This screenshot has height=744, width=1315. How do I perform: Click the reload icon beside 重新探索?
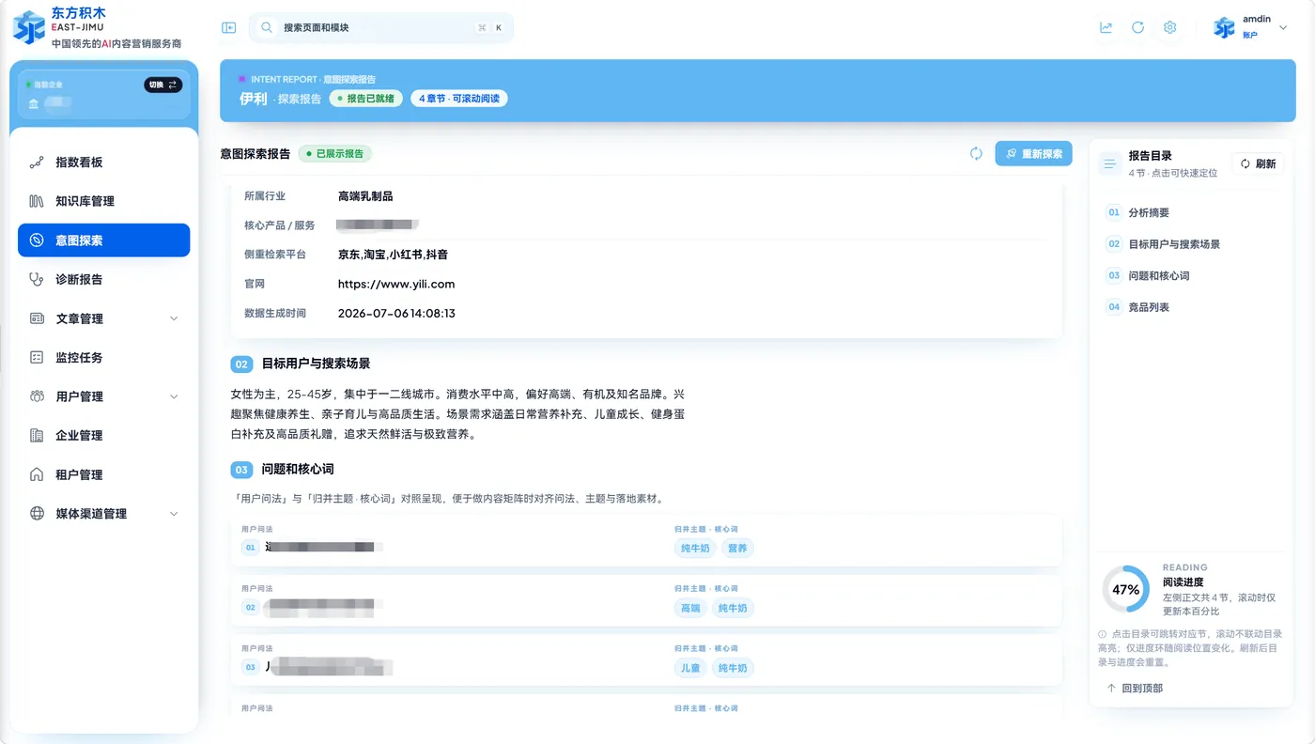976,153
